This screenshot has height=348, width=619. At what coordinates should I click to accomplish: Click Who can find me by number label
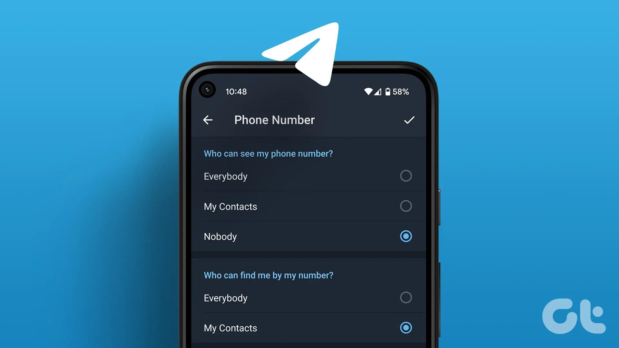[269, 275]
